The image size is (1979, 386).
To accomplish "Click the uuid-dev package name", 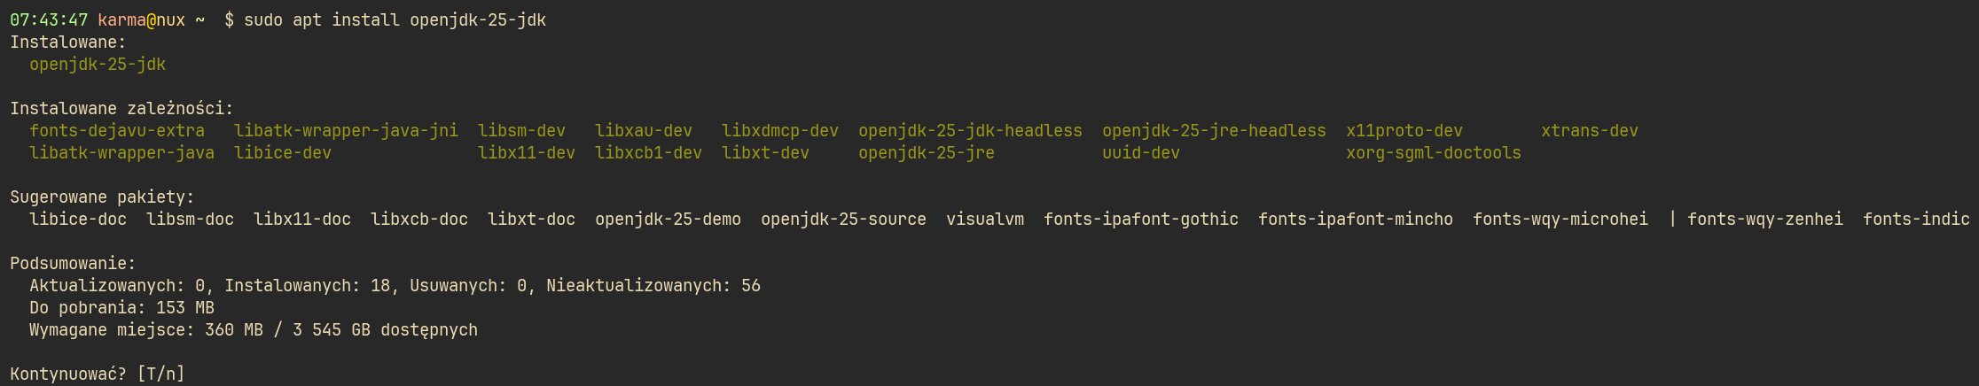I will 1140,153.
